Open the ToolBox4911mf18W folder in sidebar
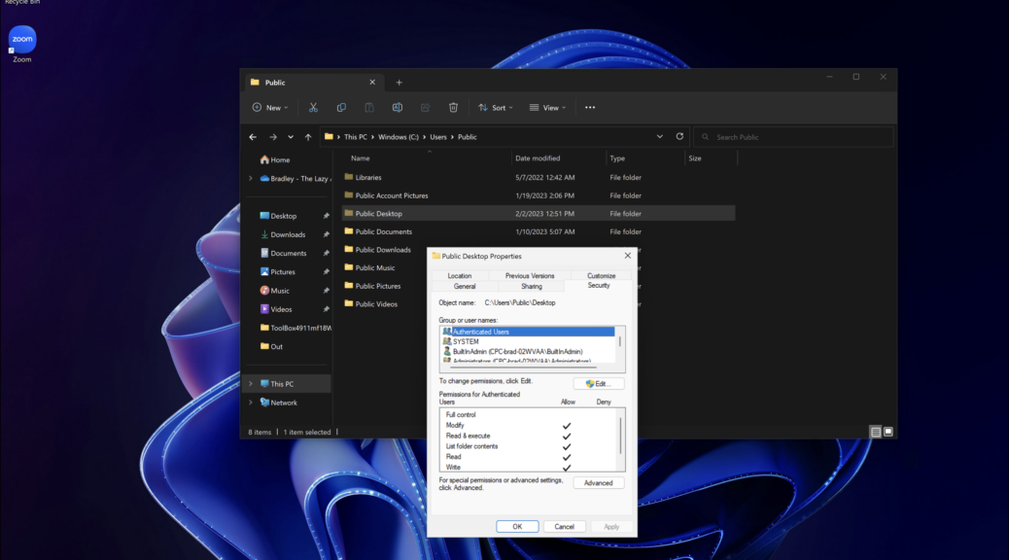This screenshot has width=1009, height=560. coord(296,328)
